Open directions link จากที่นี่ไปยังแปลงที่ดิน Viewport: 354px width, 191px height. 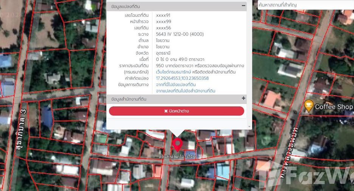tap(176, 85)
